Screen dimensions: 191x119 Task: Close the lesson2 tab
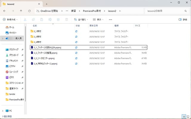(39, 4)
